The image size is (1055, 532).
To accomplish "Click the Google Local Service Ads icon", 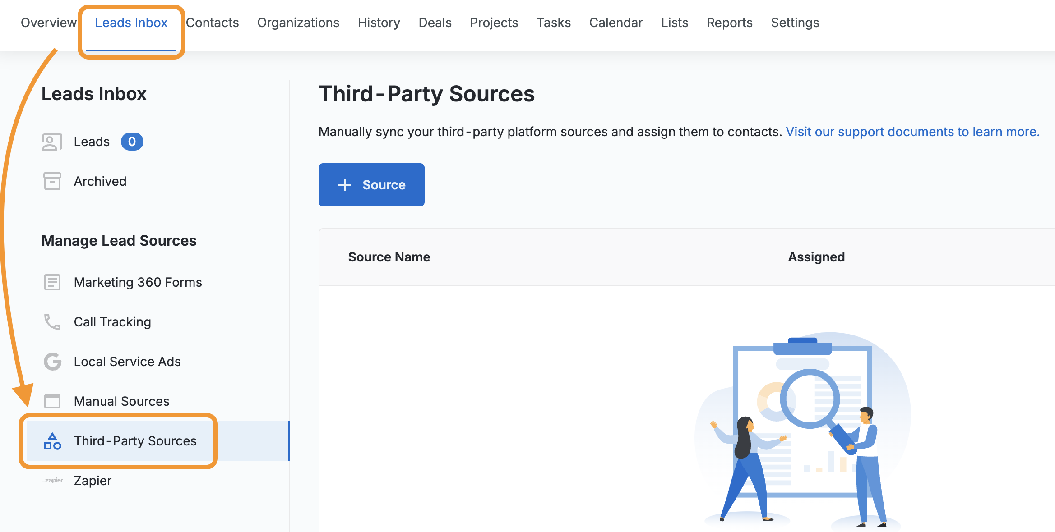I will pyautogui.click(x=52, y=362).
